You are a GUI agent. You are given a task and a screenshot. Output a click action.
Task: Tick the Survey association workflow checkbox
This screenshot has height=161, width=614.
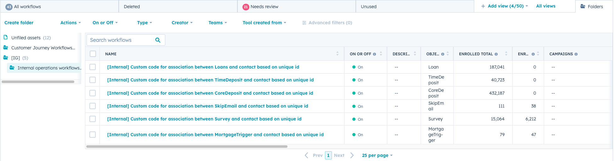[x=93, y=119]
